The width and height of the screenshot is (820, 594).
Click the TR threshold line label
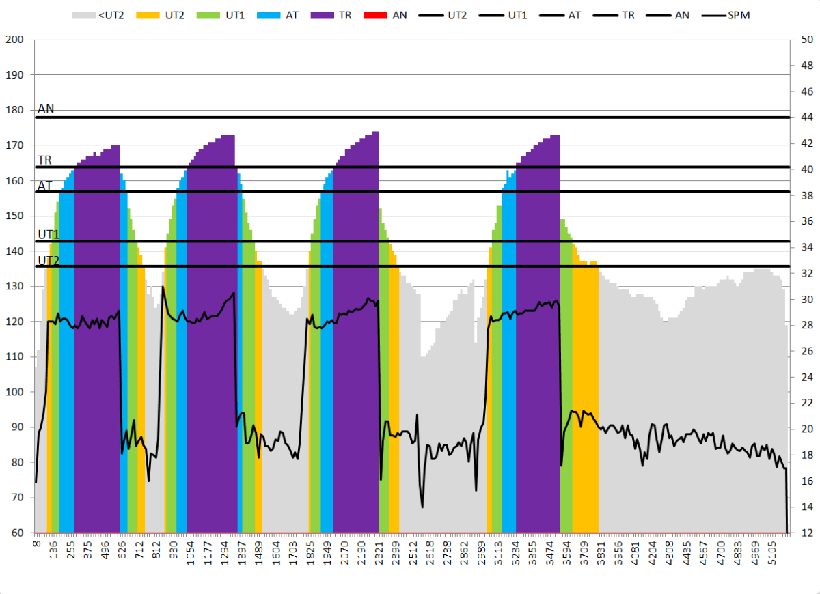[45, 160]
